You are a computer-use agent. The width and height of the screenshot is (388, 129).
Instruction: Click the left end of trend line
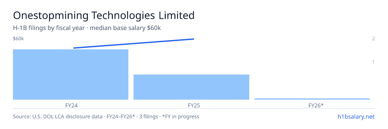pos(74,48)
